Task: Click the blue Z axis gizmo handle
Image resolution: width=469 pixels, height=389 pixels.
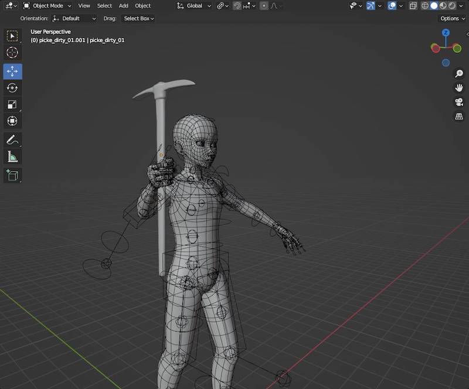Action: click(446, 33)
